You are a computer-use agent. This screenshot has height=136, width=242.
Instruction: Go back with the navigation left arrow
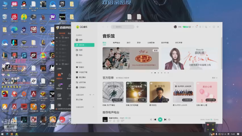click(x=103, y=27)
